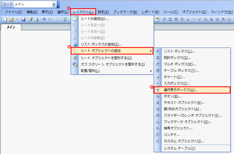This screenshot has height=154, width=234.
Task: Click the Input Box equals-sign toolbar icon
Action: [194, 20]
